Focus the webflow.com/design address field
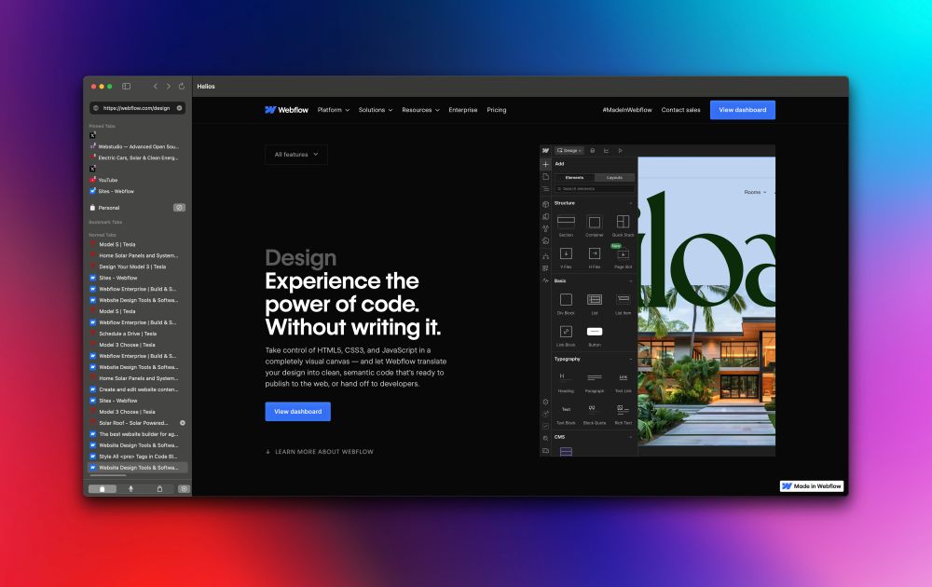 [x=137, y=108]
